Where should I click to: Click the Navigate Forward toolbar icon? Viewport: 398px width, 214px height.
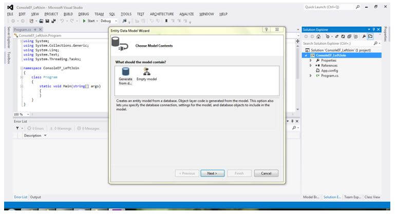pyautogui.click(x=23, y=21)
